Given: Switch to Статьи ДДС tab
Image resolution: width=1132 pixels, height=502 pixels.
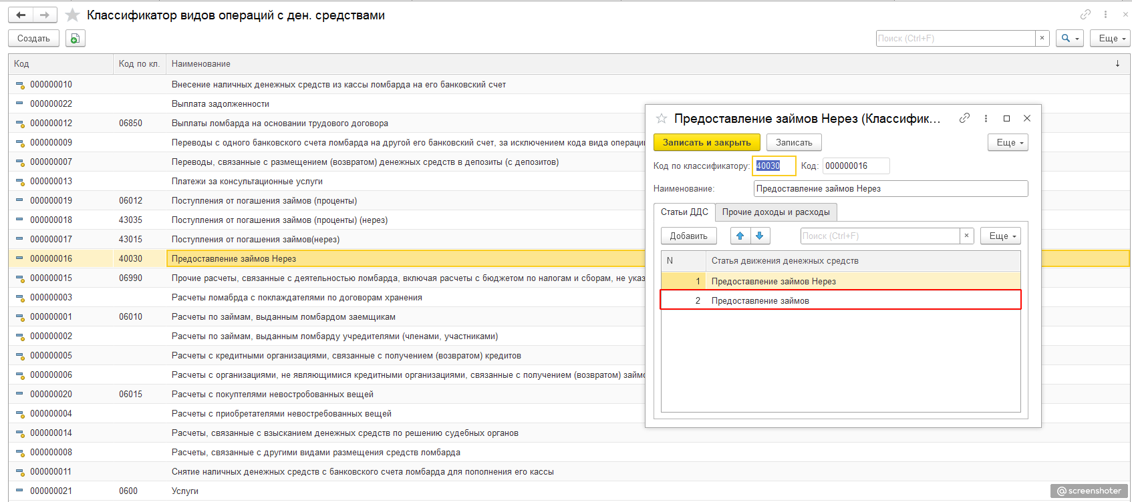Looking at the screenshot, I should pos(684,212).
